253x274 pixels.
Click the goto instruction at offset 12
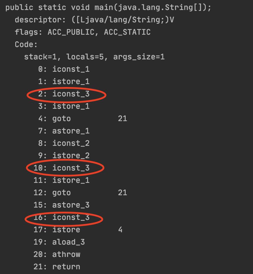point(61,193)
